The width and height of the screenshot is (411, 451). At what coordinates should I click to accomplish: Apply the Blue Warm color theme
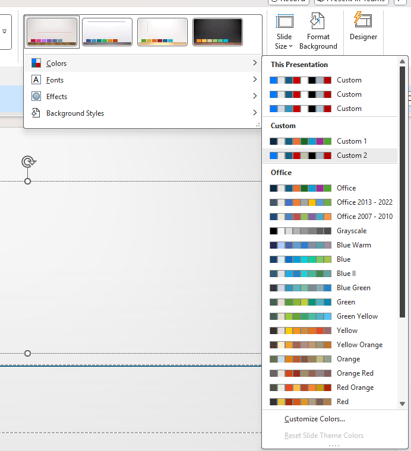[x=330, y=245]
